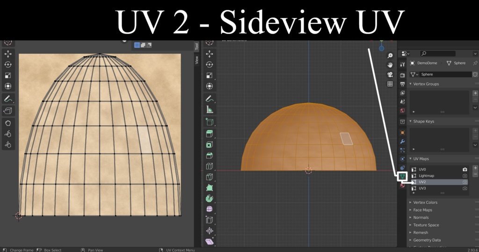Set Lightmap as active render map
Screen dimensions: 479x252
point(464,176)
